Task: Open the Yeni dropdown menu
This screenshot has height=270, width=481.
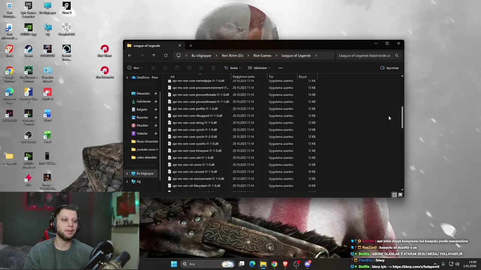Action: click(135, 68)
